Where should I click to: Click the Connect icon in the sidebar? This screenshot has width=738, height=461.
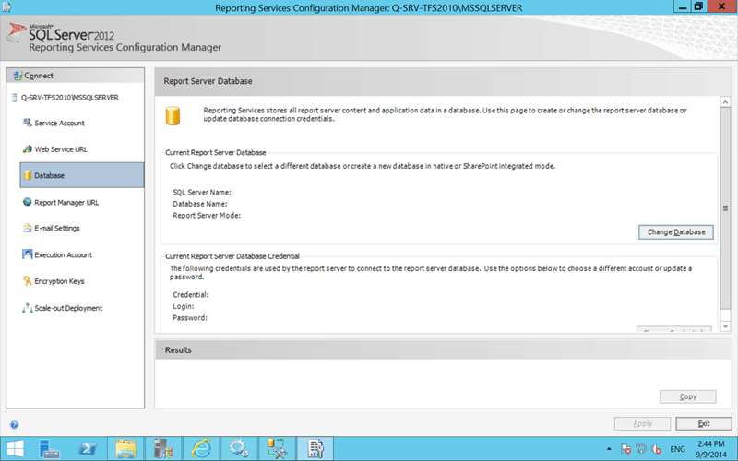point(18,76)
